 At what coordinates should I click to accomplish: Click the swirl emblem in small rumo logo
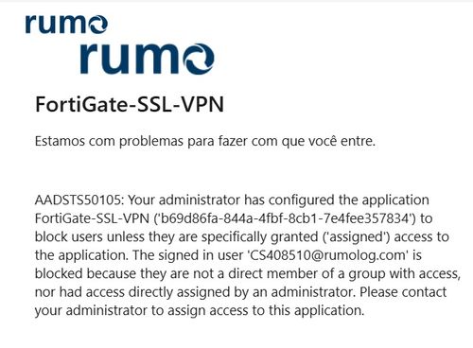(97, 25)
